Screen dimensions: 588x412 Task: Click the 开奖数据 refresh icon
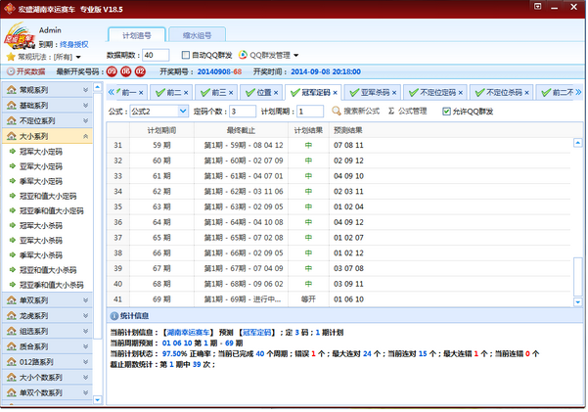pyautogui.click(x=10, y=71)
